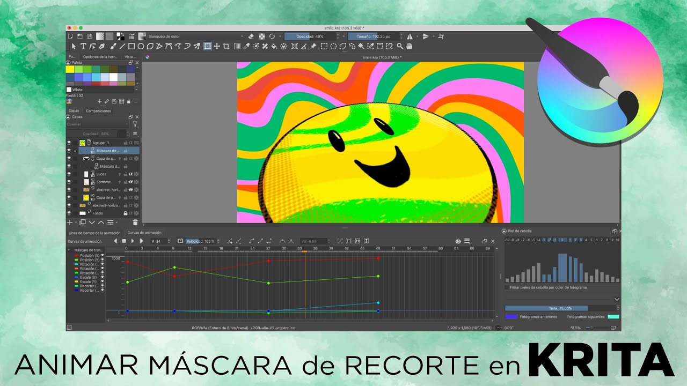Select the Freehand Brush tool

tap(113, 46)
